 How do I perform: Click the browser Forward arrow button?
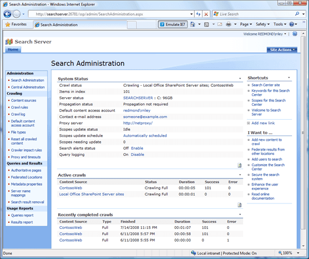coord(17,14)
